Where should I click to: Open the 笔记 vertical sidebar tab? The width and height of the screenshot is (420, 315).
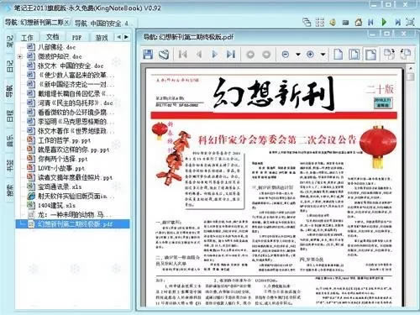[x=10, y=41]
